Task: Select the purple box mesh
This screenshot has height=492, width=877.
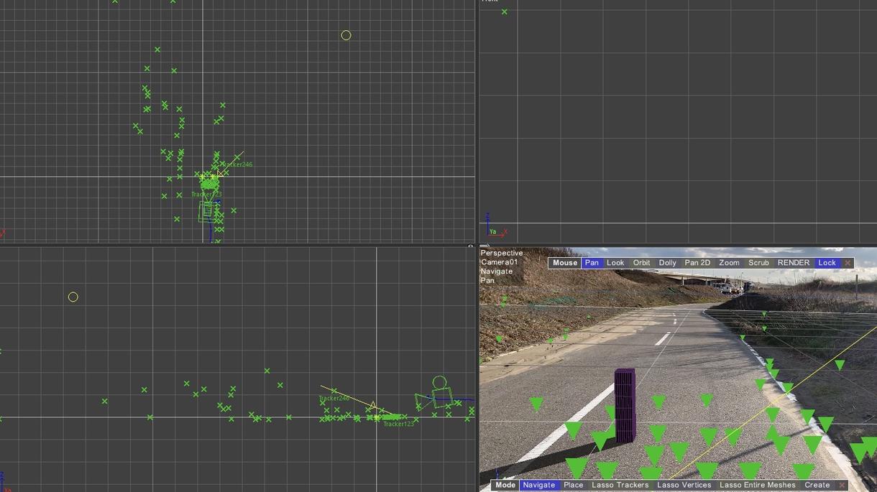Action: [x=625, y=404]
